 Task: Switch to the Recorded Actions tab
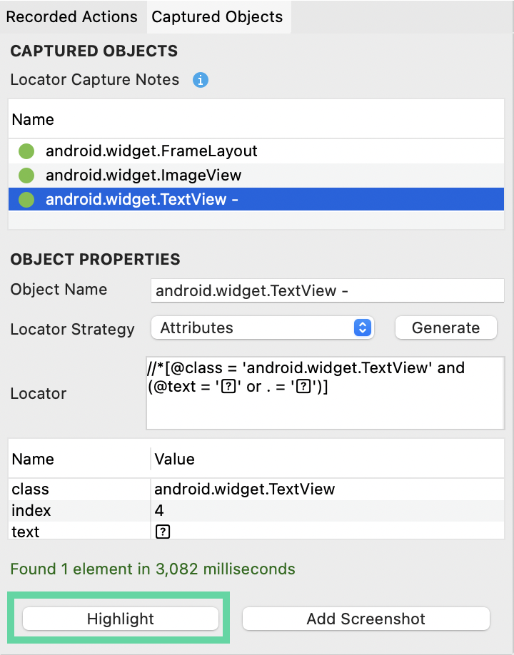72,16
